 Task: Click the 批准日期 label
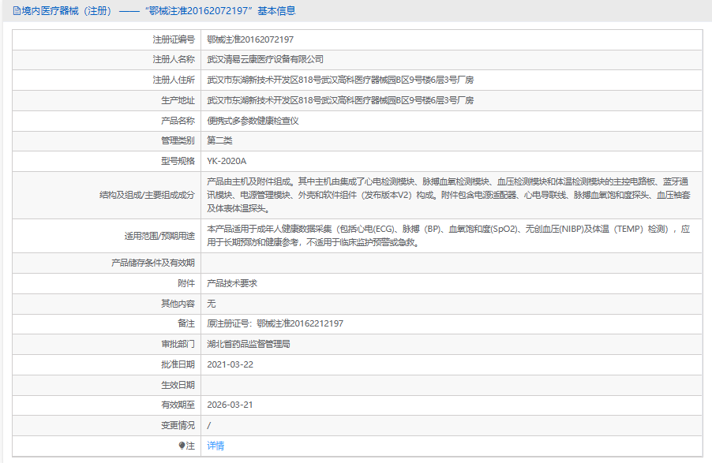tap(178, 364)
